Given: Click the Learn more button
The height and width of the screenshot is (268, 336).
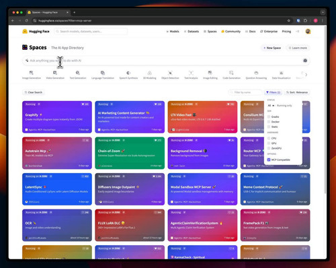Looking at the screenshot, I should pos(298,48).
